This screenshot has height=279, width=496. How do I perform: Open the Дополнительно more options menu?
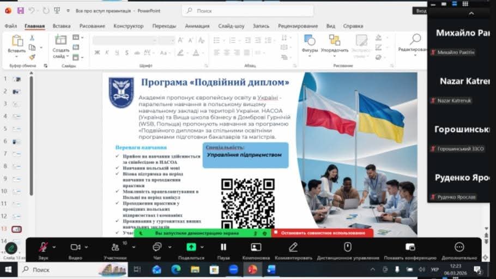point(459,248)
